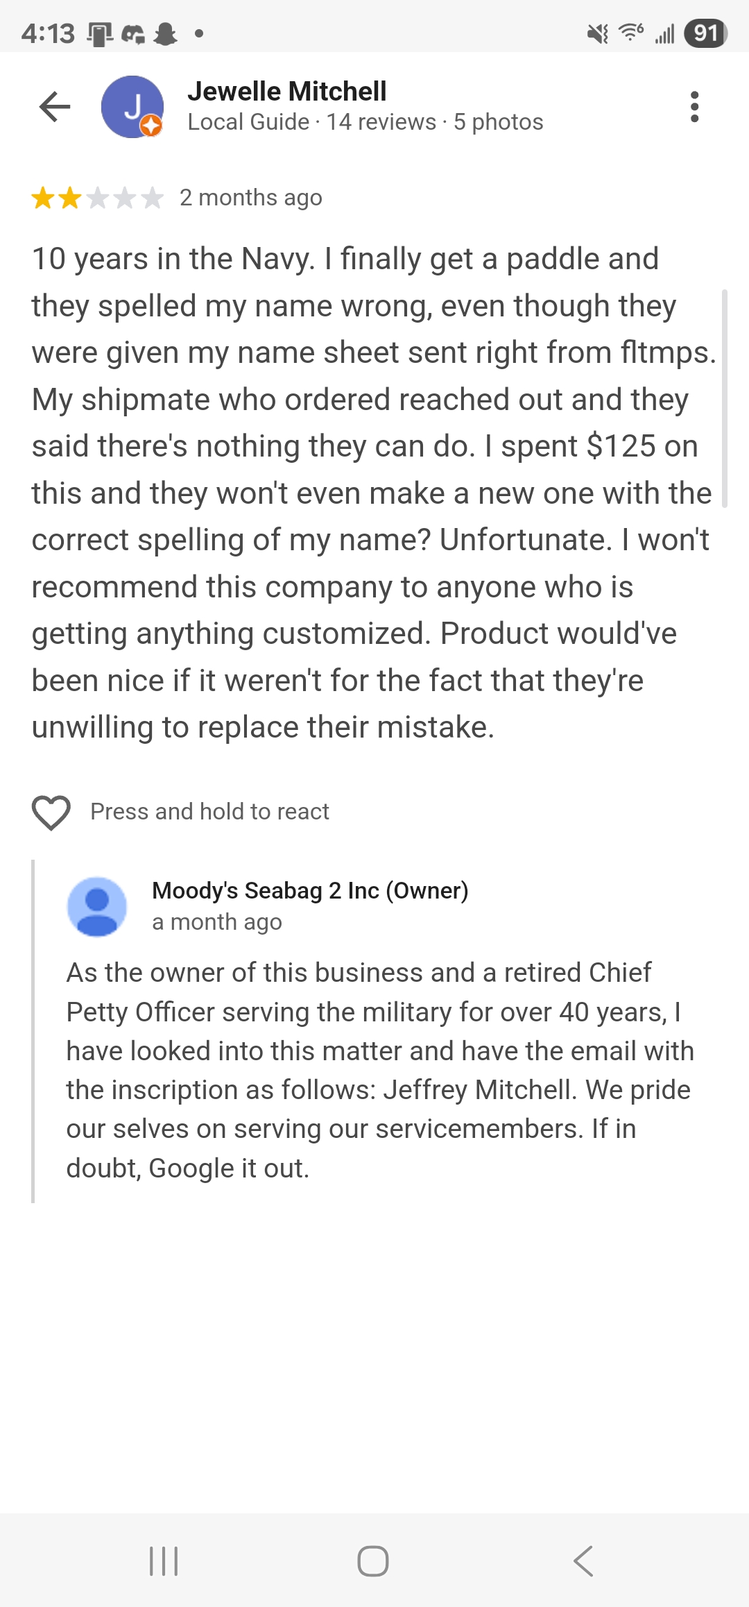This screenshot has width=749, height=1607.
Task: Open the three-dot more options menu
Action: click(694, 107)
